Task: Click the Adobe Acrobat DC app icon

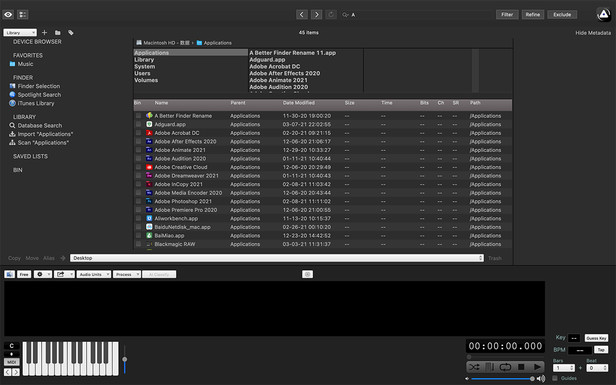Action: click(149, 133)
